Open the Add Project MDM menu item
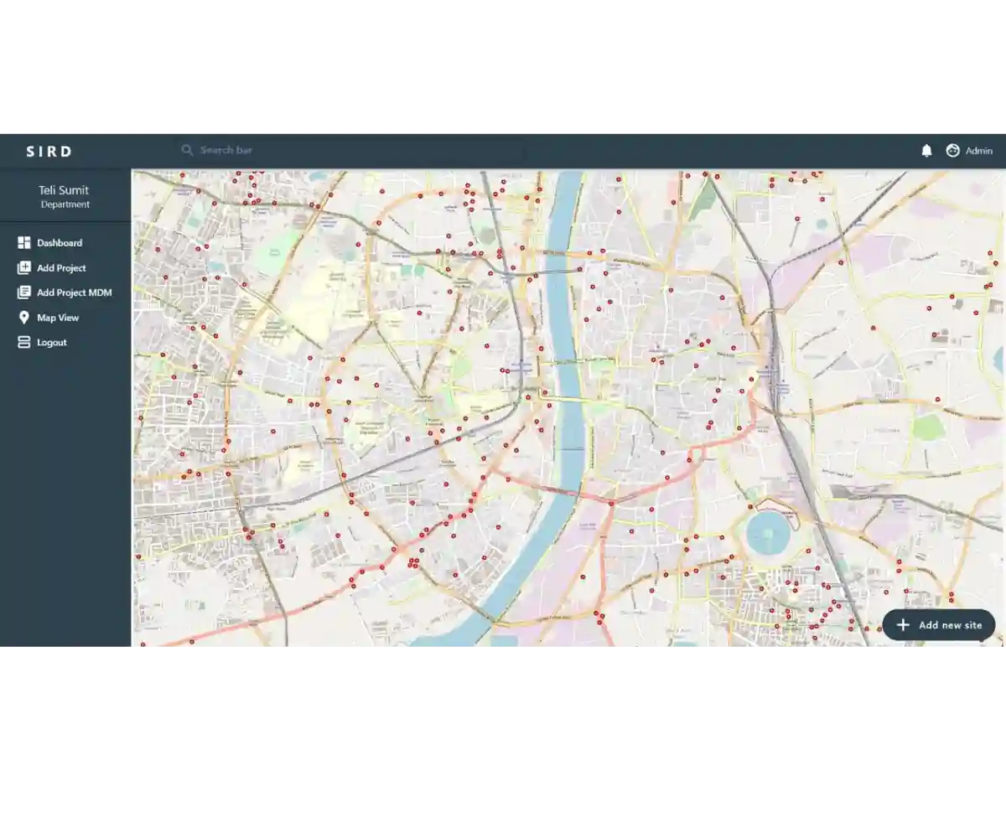The width and height of the screenshot is (1006, 838). pos(74,292)
